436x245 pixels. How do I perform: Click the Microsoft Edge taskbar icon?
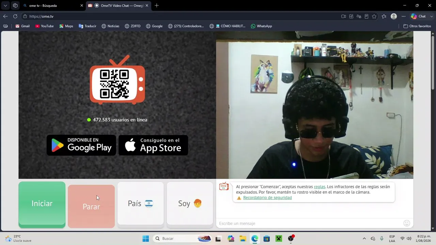[x=254, y=239]
